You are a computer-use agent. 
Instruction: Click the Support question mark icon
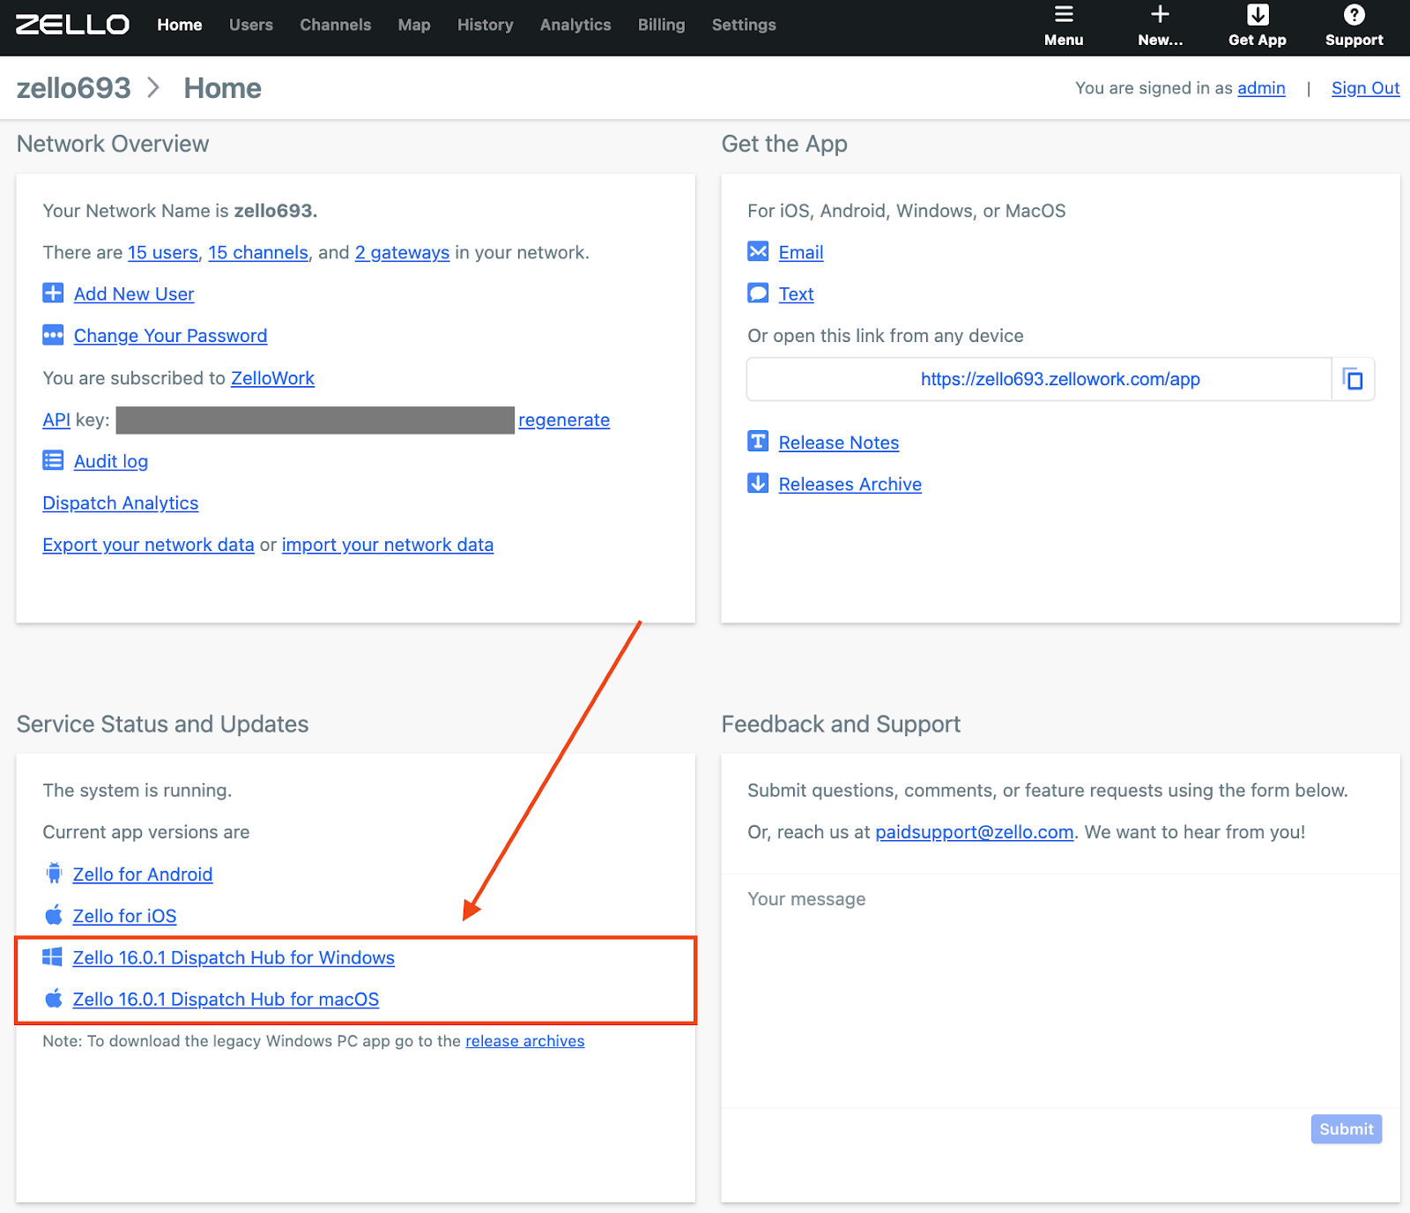pos(1354,14)
